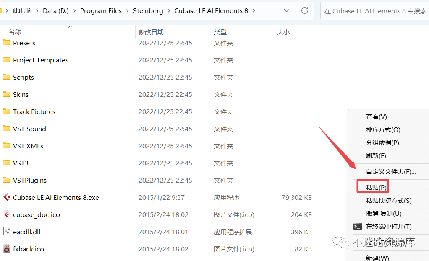Click Cubase LE AI Elements 8 breadcrumb
Viewport: 429px width, 261px height.
[x=211, y=11]
